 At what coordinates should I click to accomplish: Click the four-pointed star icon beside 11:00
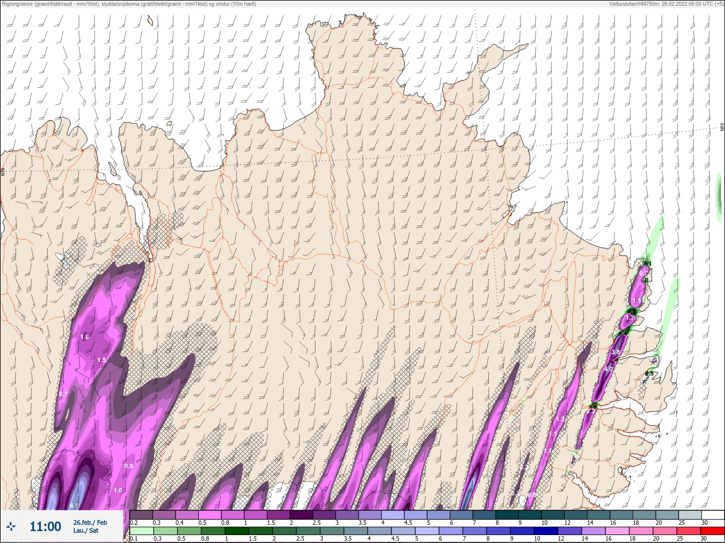coord(11,527)
